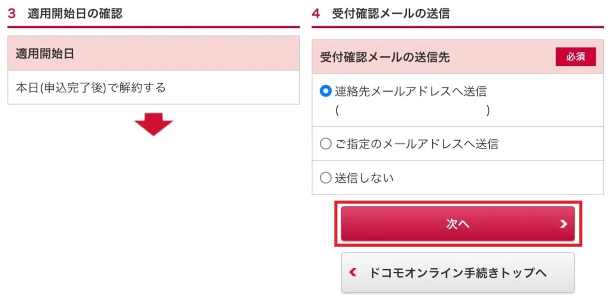Click the red 必須 badge
This screenshot has height=303, width=613.
[x=575, y=57]
